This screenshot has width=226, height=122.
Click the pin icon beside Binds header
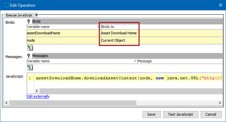click(29, 21)
